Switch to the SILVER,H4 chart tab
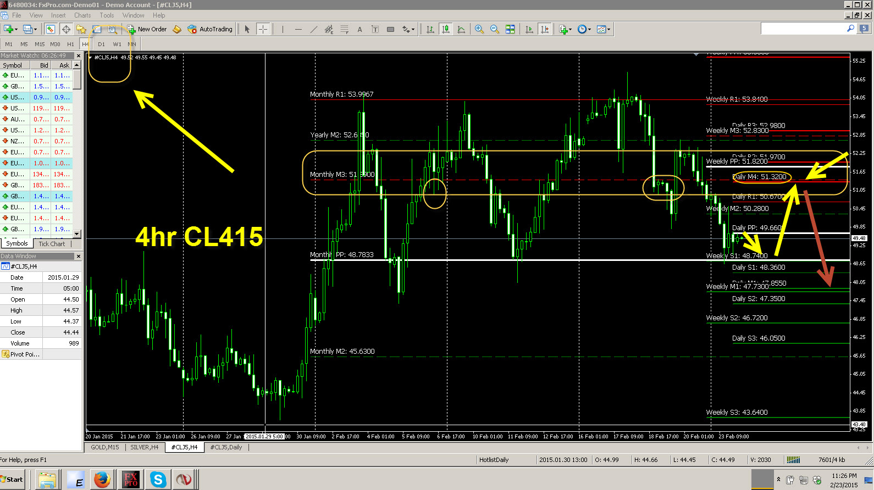This screenshot has width=874, height=490. click(145, 447)
